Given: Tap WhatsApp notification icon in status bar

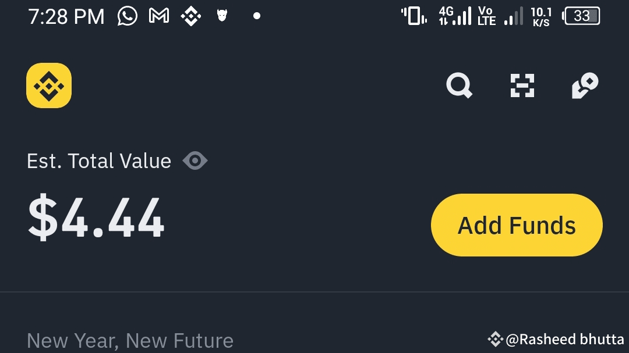Looking at the screenshot, I should [128, 16].
